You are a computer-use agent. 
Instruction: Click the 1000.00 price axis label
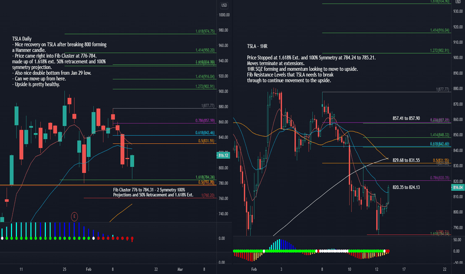224,15
